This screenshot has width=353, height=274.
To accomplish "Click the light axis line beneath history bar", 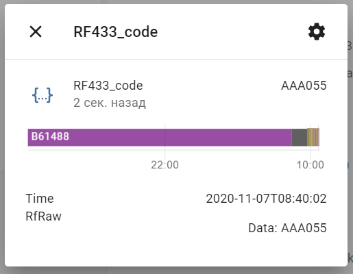I will (173, 150).
